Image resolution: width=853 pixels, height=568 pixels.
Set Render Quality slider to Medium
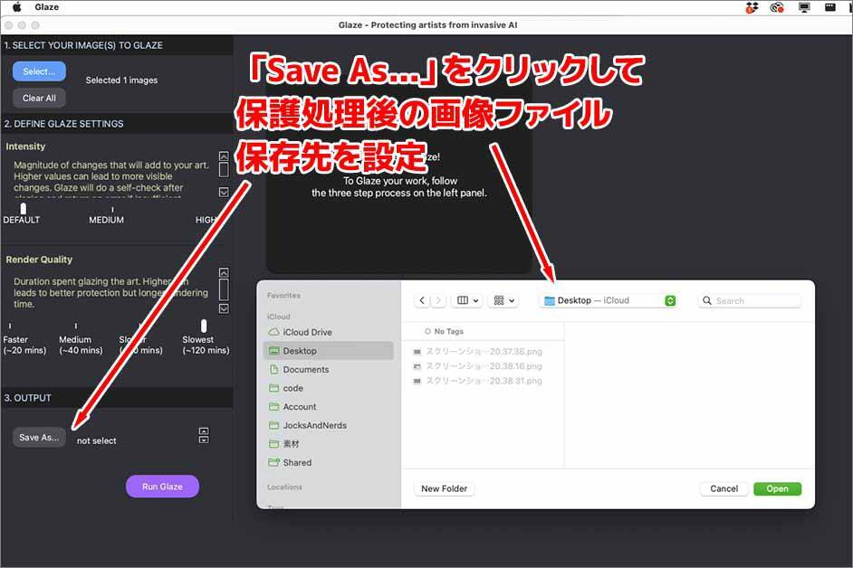(76, 327)
